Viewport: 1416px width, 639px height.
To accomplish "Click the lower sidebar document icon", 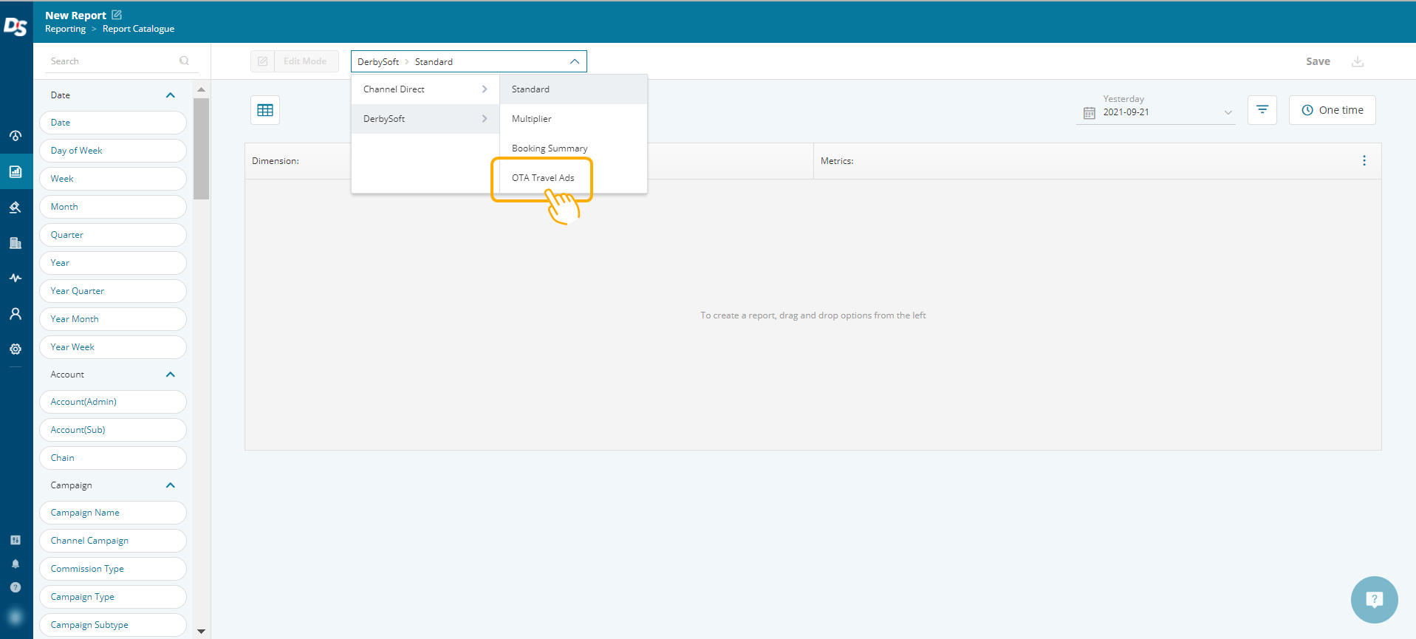I will [x=16, y=540].
